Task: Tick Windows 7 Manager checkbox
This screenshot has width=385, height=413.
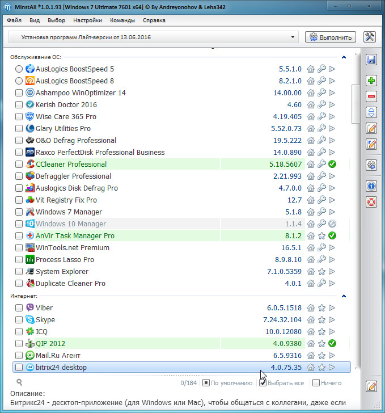Action: (x=19, y=212)
